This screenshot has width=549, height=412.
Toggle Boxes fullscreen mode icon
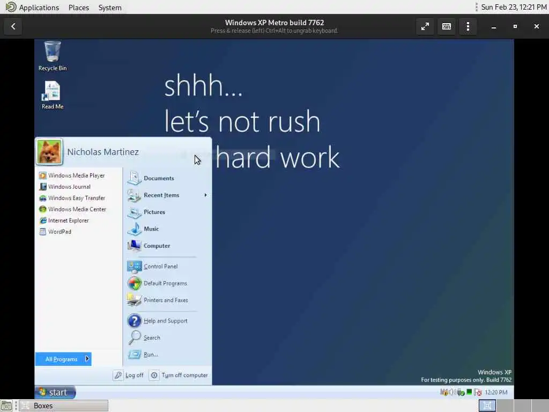pyautogui.click(x=425, y=26)
